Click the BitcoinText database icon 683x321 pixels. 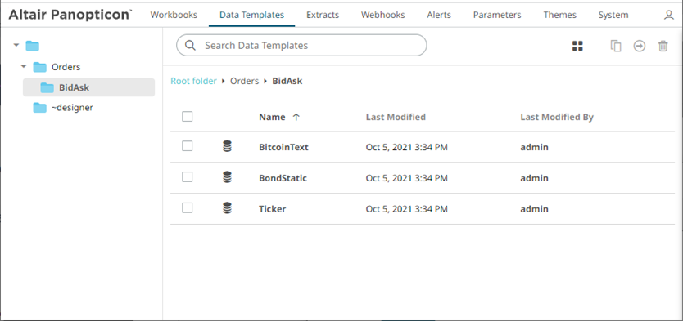coord(227,146)
